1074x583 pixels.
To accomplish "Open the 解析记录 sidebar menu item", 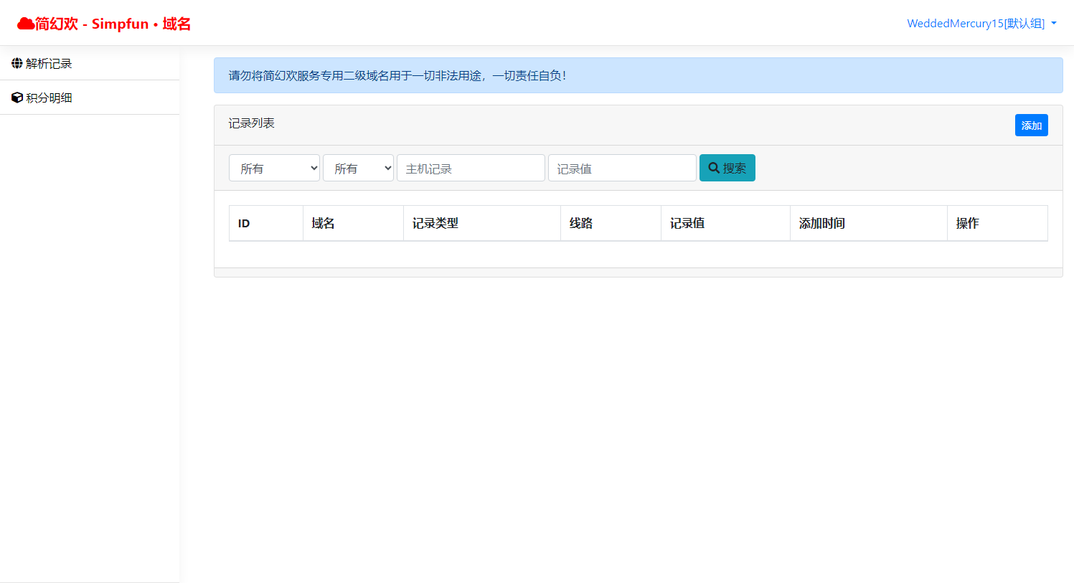I will (49, 63).
